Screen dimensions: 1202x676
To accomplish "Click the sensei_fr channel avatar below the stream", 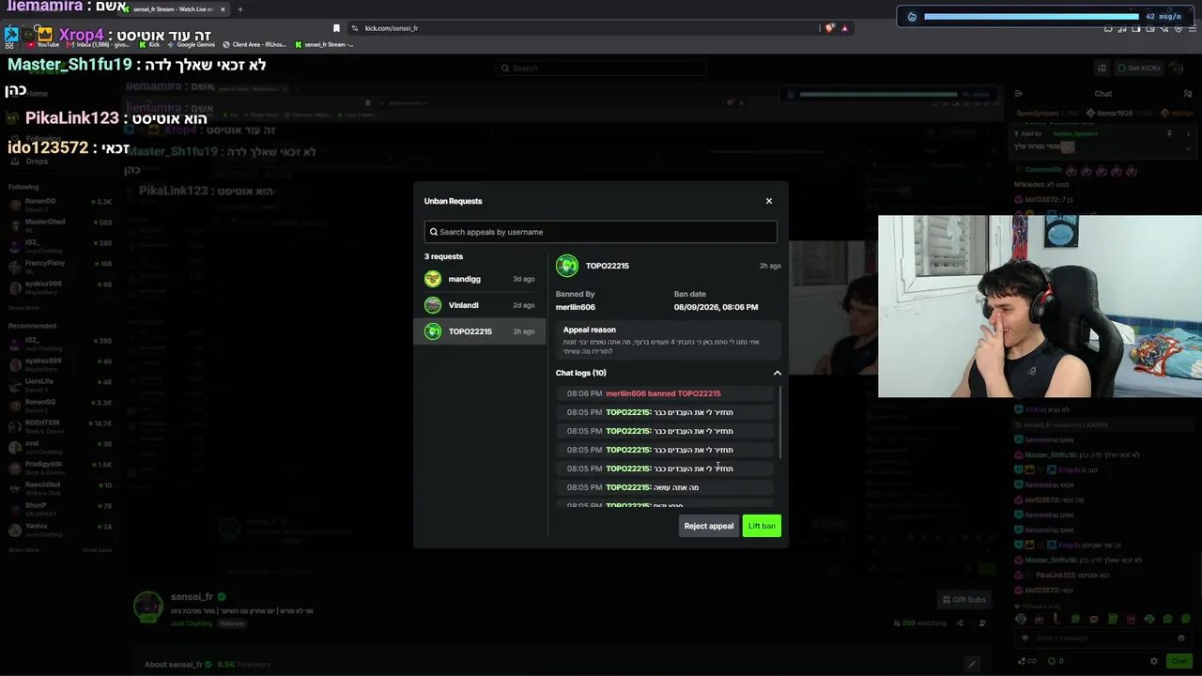I will [148, 607].
